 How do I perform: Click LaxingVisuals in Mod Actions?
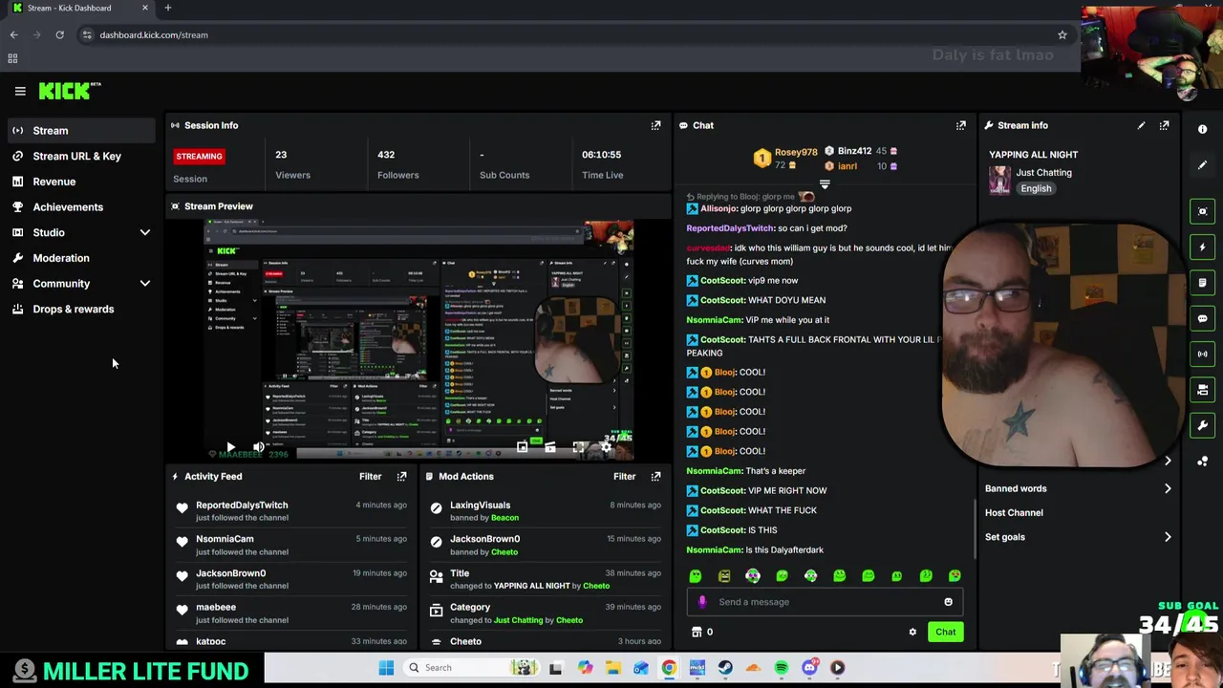480,505
